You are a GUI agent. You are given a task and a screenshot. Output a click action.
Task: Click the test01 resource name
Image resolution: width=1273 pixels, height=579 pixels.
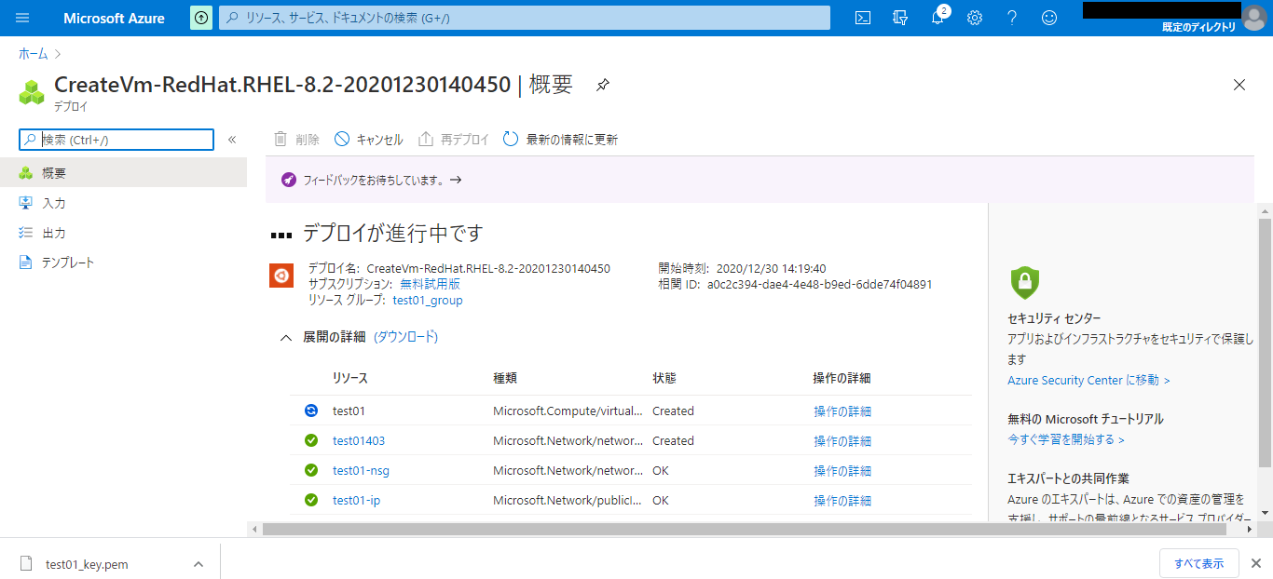point(349,411)
